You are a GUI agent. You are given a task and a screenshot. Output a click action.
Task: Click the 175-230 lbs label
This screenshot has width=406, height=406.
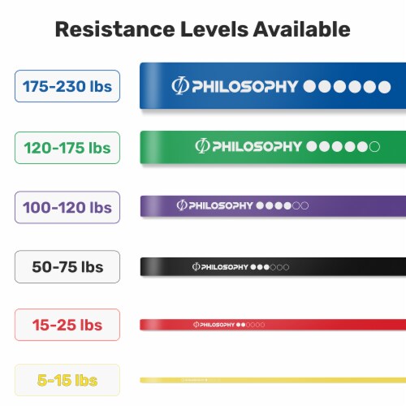coord(67,86)
